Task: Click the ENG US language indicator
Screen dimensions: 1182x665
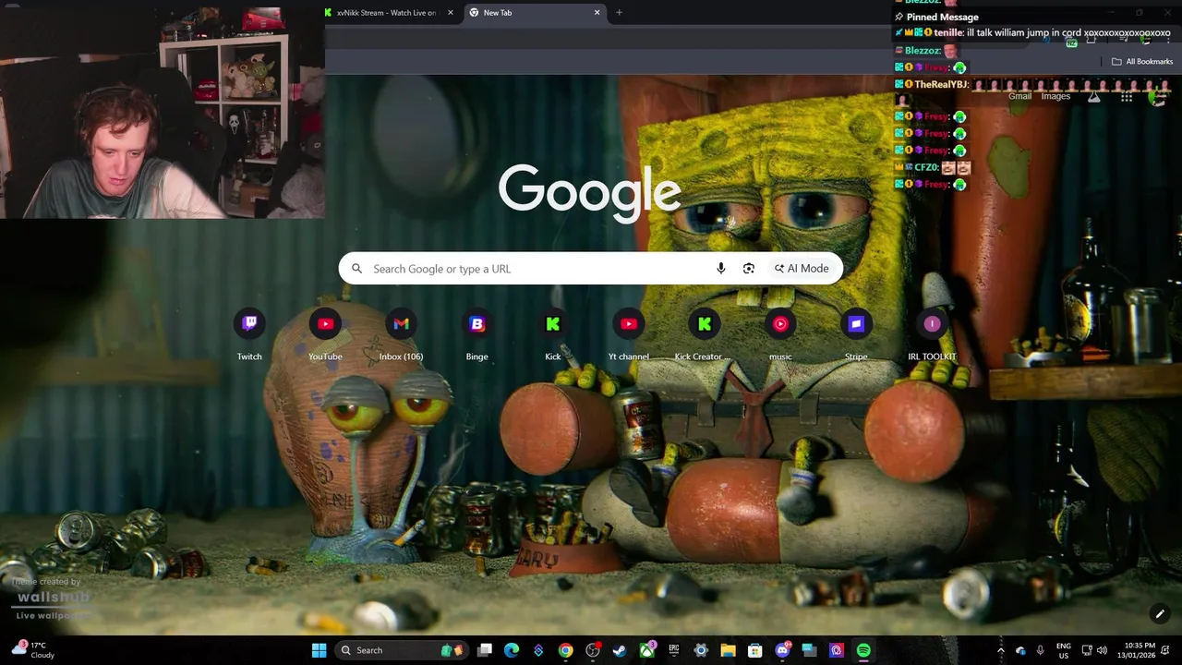Action: (x=1064, y=650)
